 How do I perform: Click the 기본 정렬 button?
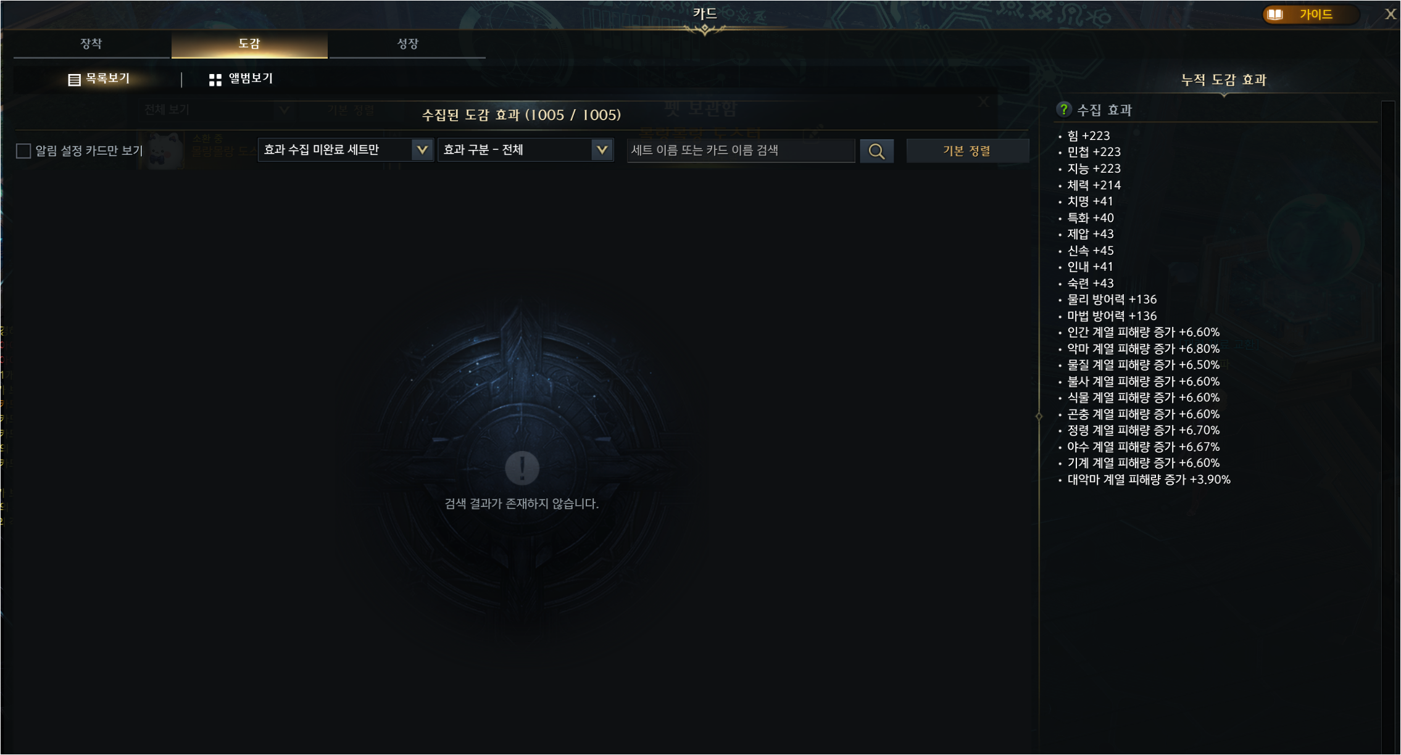(967, 151)
